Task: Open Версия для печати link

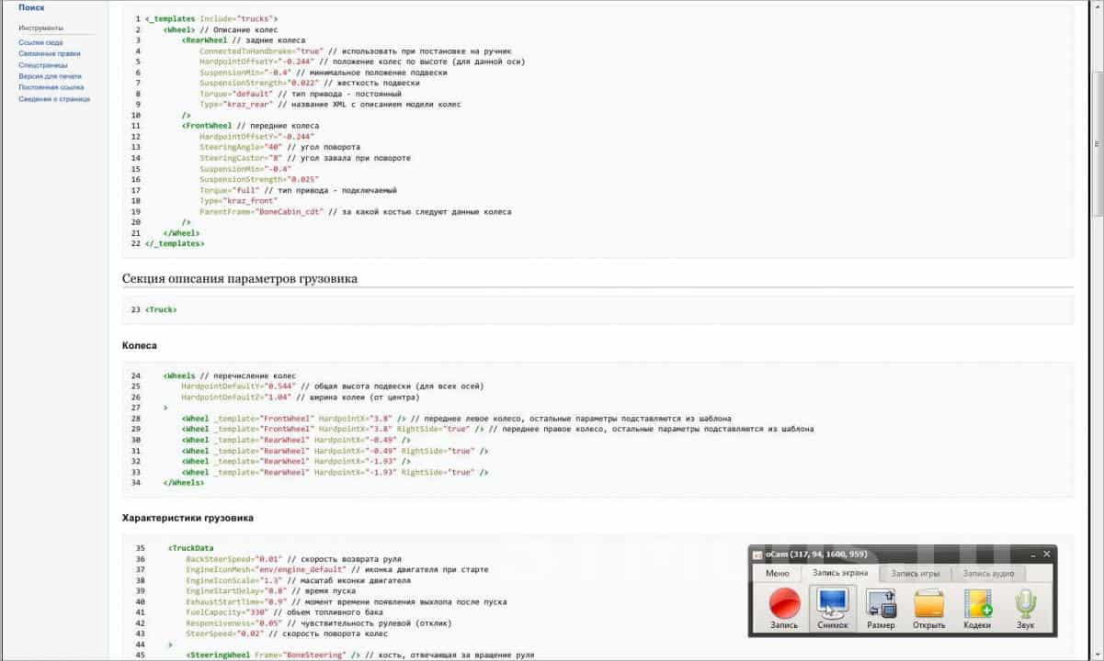Action: pyautogui.click(x=50, y=76)
